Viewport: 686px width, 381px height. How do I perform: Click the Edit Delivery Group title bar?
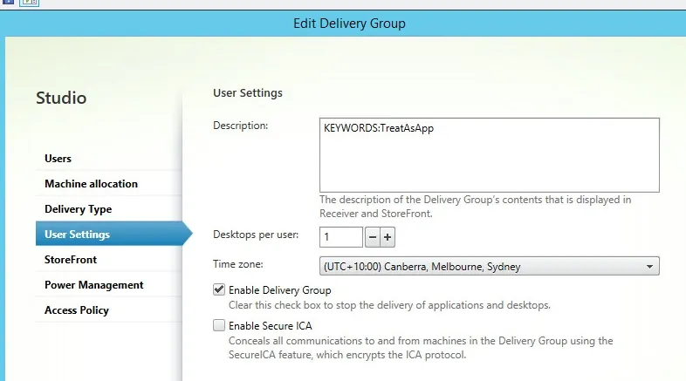pos(349,24)
